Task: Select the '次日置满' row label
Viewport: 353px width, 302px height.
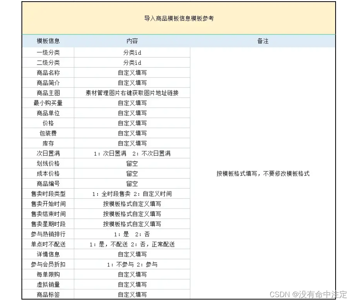Action: click(48, 153)
